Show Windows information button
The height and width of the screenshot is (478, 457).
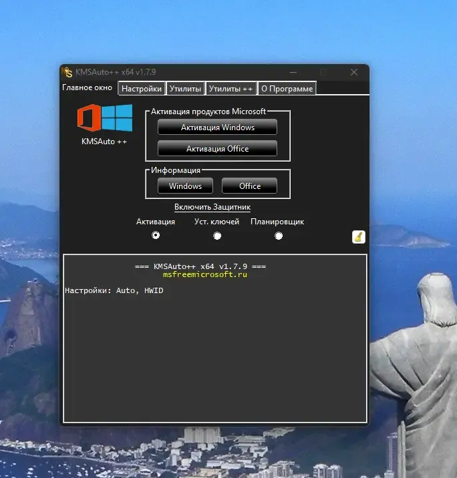[185, 186]
